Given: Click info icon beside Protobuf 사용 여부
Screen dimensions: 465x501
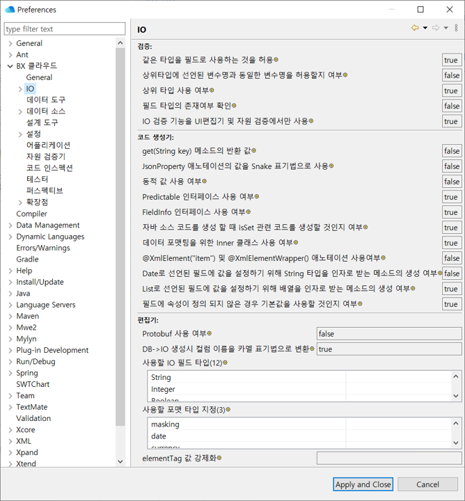Looking at the screenshot, I should (x=209, y=334).
